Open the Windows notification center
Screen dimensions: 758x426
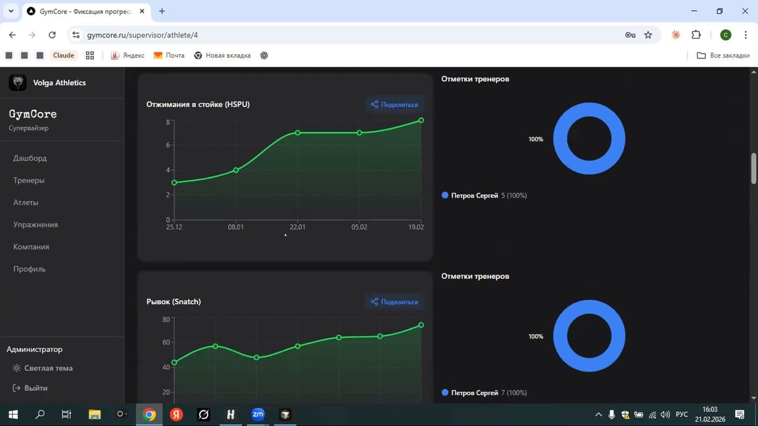click(x=740, y=415)
